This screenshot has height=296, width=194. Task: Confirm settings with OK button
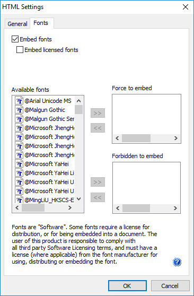pos(127,286)
